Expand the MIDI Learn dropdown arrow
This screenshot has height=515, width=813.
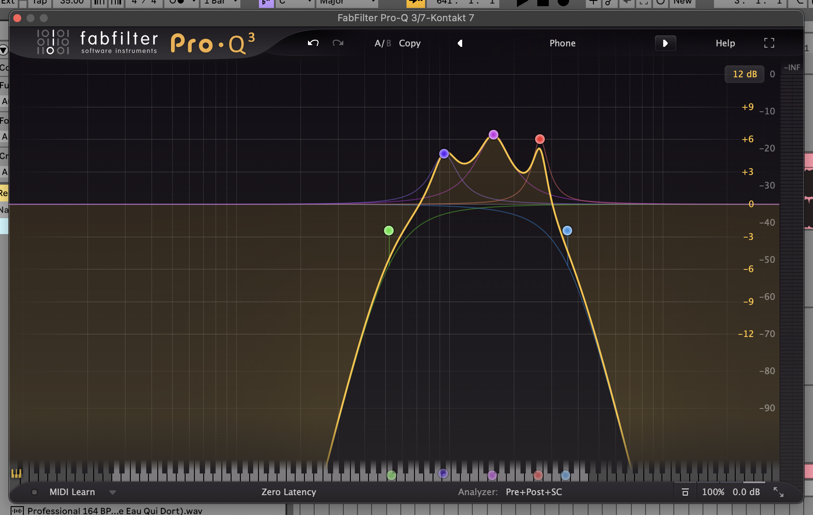[x=113, y=492]
